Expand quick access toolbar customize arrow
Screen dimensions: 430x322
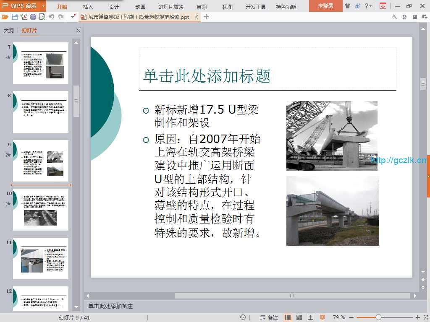[x=73, y=17]
